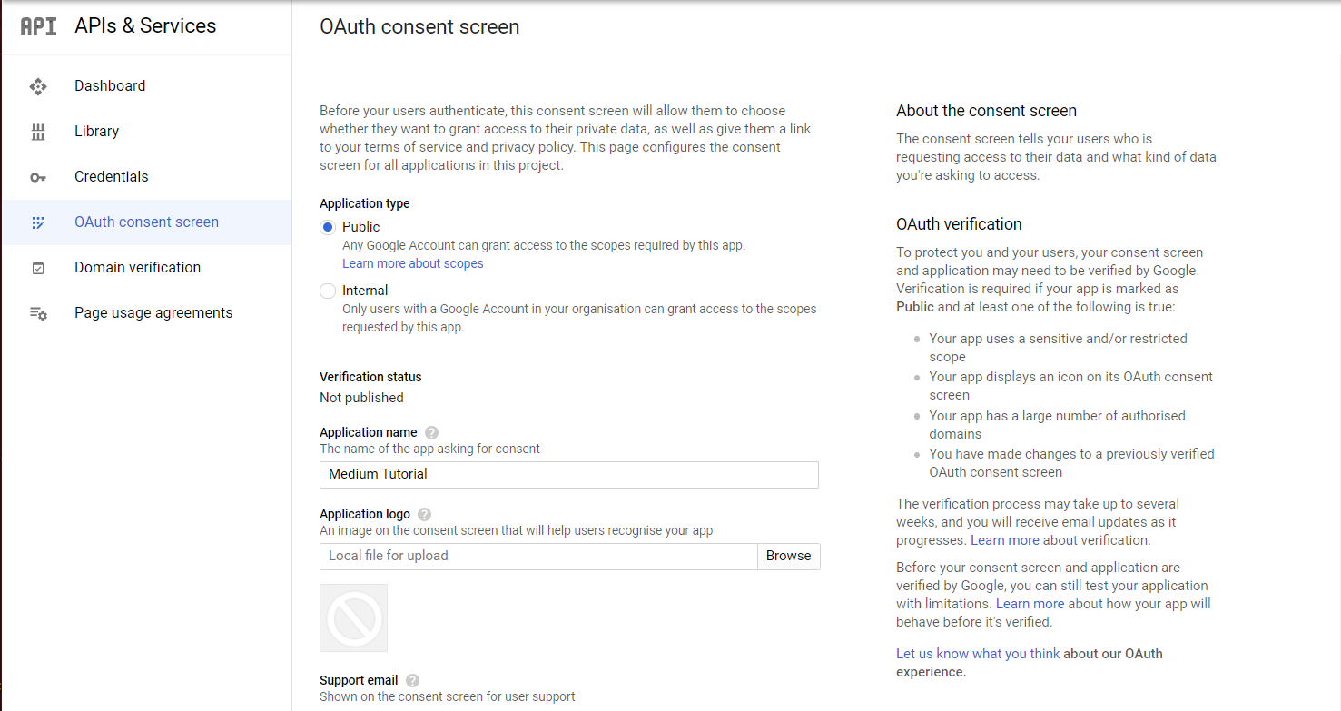Click the OAuth verification heading
This screenshot has width=1341, height=711.
959,224
